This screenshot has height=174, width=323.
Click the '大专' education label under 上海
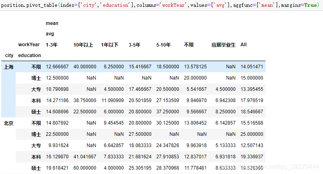(36, 89)
